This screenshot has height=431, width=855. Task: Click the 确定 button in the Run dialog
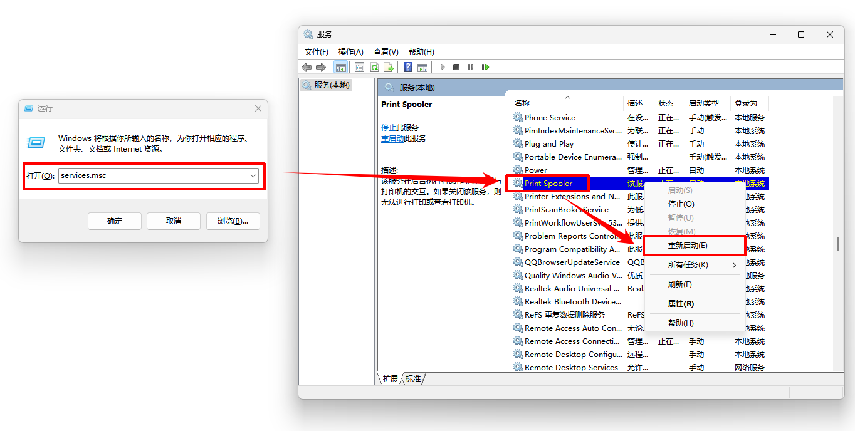[x=115, y=221]
